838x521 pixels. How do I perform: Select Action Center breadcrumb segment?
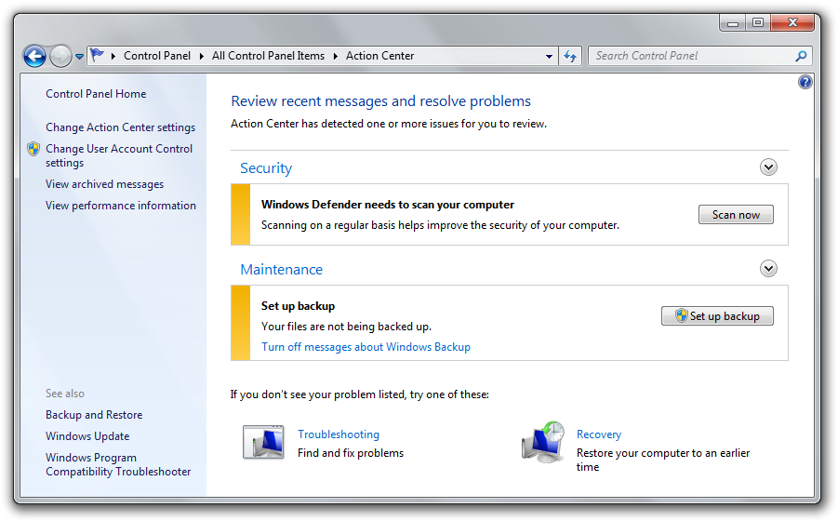pyautogui.click(x=380, y=56)
